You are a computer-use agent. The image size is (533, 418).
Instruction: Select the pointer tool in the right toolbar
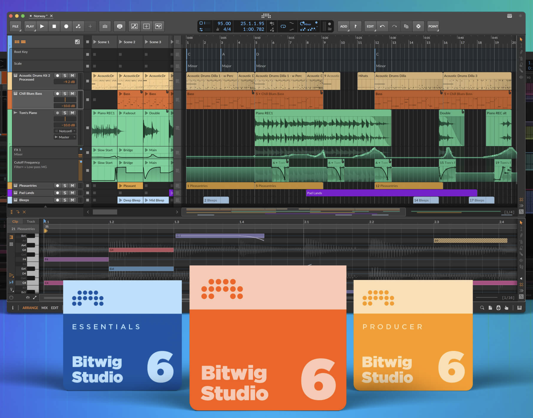(521, 39)
